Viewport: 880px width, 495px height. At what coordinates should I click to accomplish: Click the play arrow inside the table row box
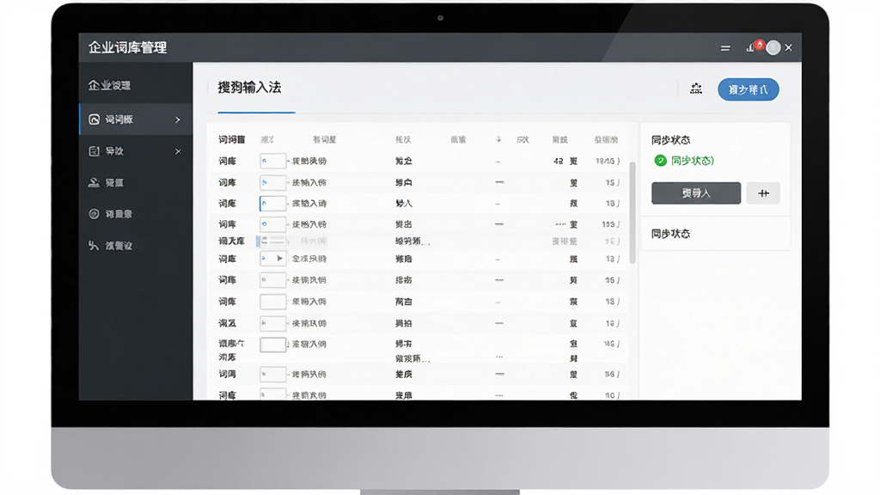[x=279, y=258]
